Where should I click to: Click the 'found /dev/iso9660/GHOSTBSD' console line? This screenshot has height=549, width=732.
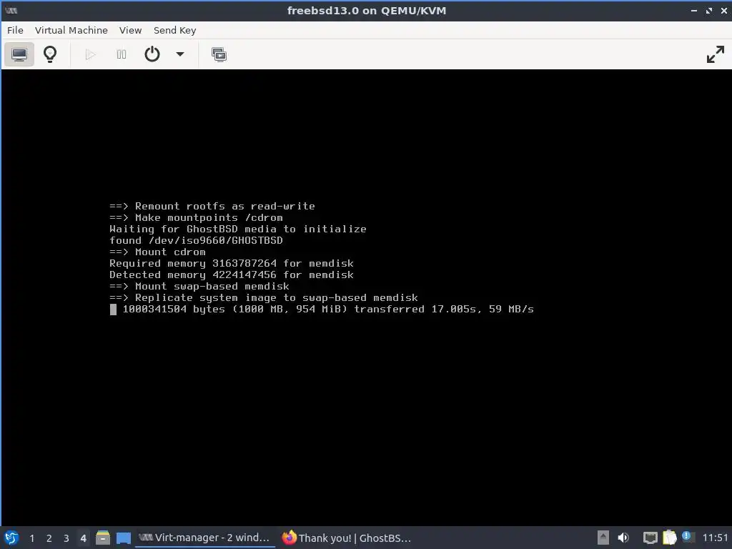(196, 240)
